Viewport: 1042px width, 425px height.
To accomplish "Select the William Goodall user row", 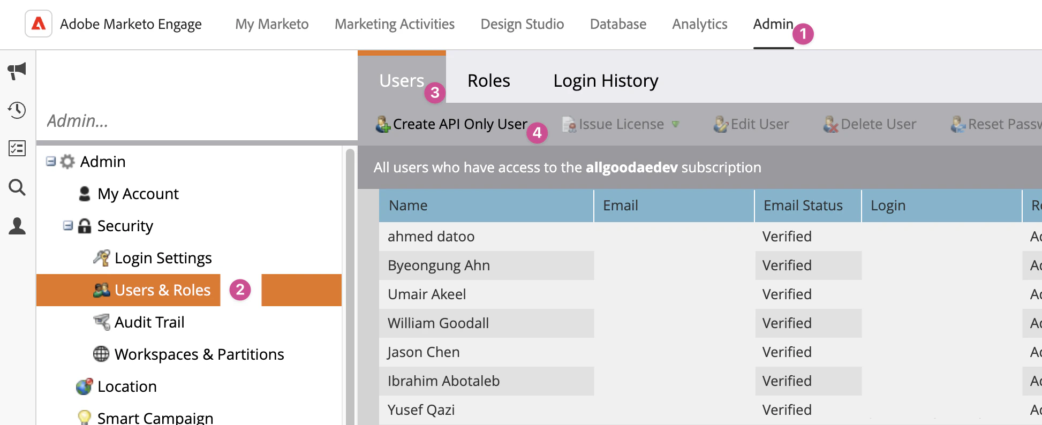I will pos(711,323).
